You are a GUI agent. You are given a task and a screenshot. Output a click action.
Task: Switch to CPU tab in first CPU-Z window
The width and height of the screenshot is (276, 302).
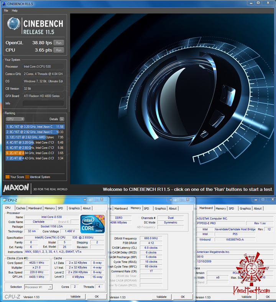[8, 208]
